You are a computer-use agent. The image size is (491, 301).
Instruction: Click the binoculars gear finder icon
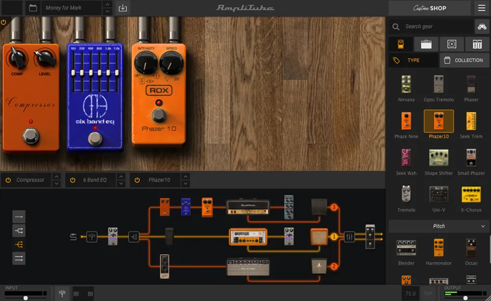coord(482,27)
